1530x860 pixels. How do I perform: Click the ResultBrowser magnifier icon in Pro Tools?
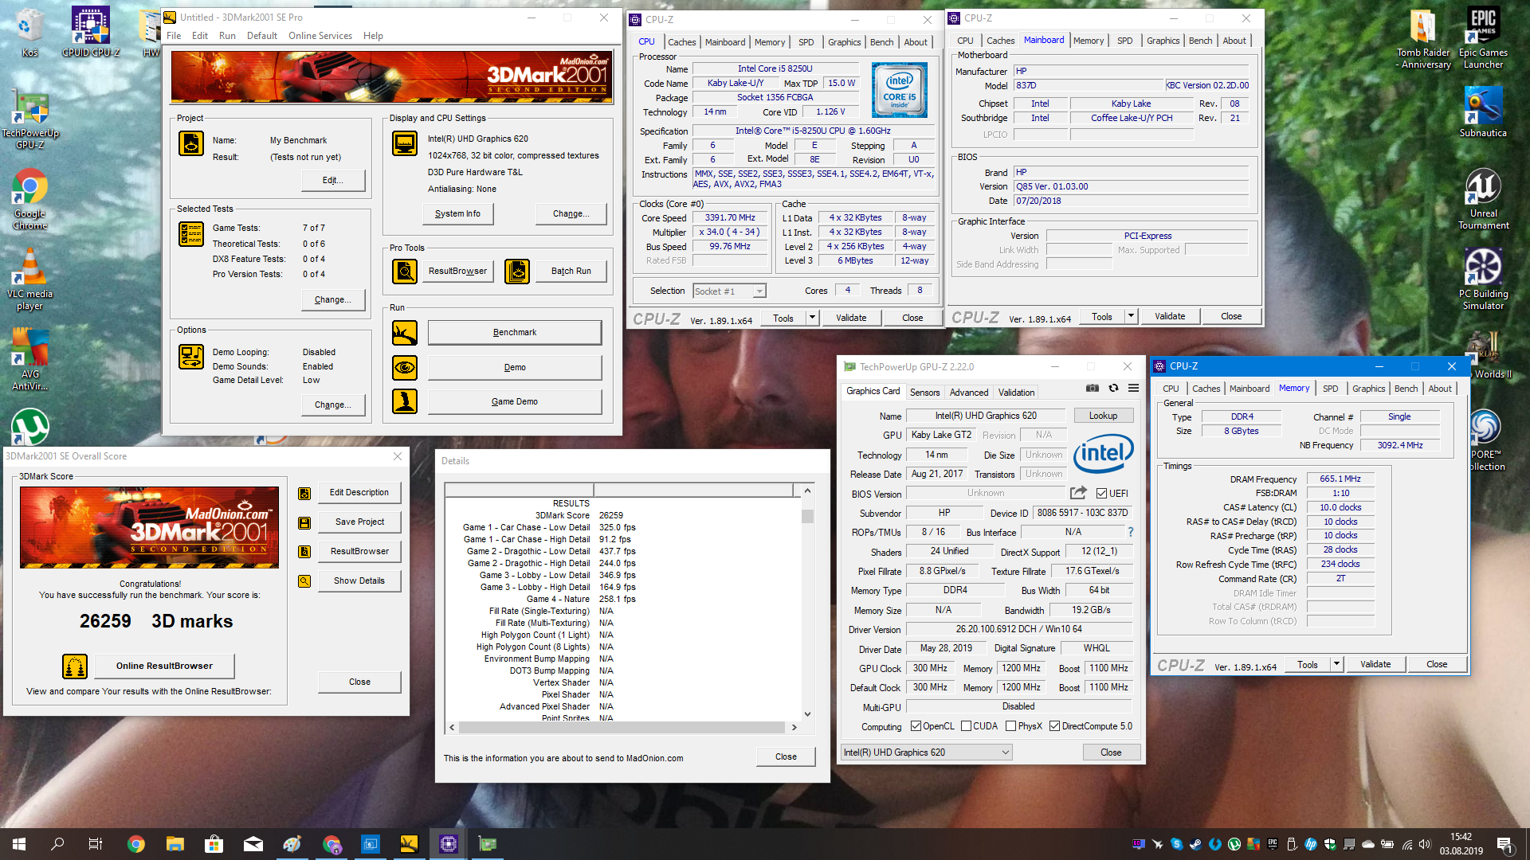pos(405,272)
